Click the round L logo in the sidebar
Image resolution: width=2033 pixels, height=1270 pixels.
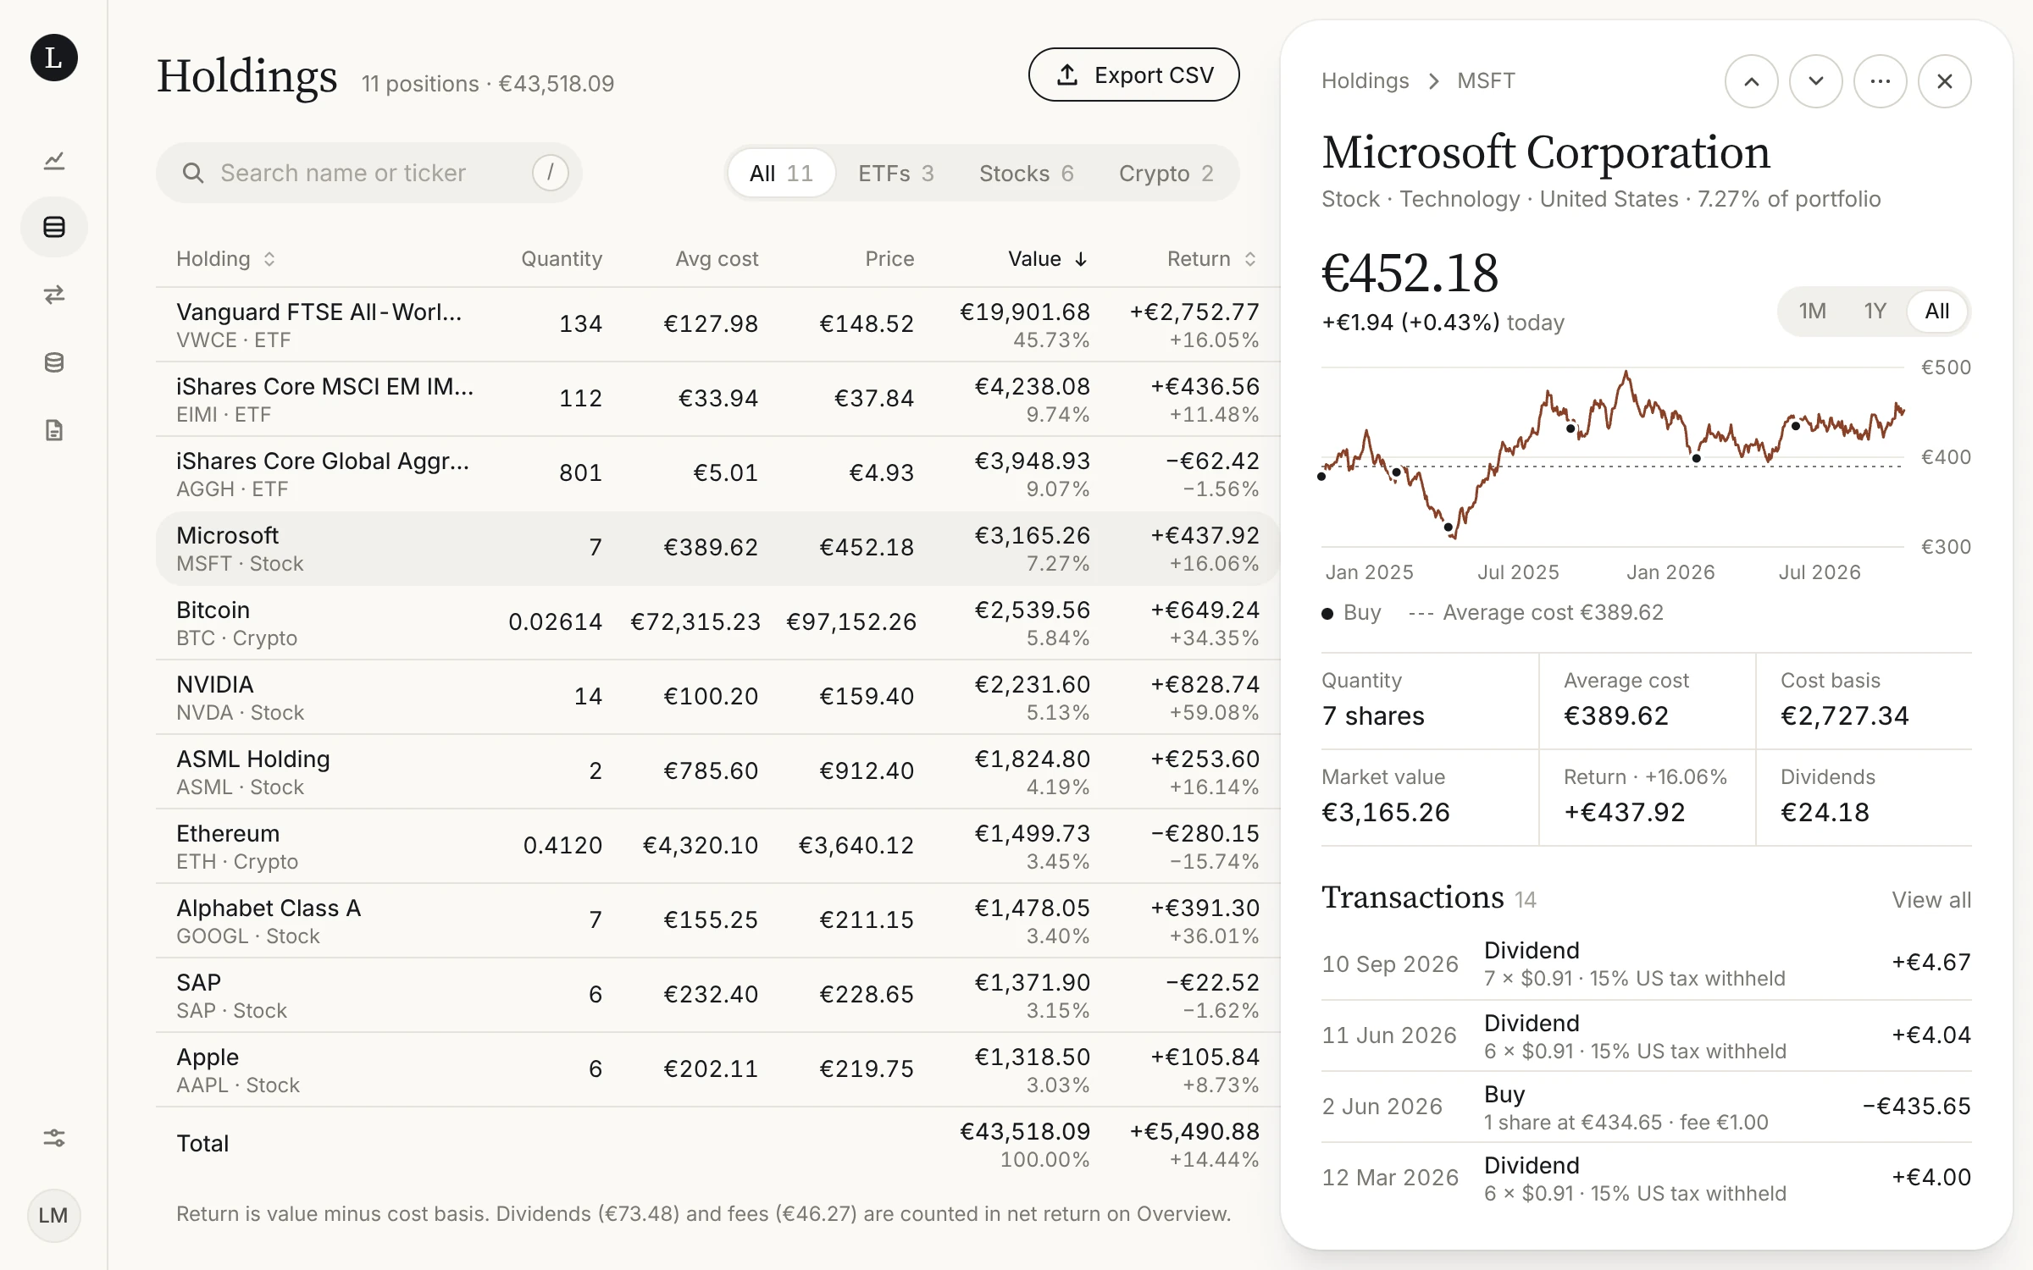(x=54, y=58)
